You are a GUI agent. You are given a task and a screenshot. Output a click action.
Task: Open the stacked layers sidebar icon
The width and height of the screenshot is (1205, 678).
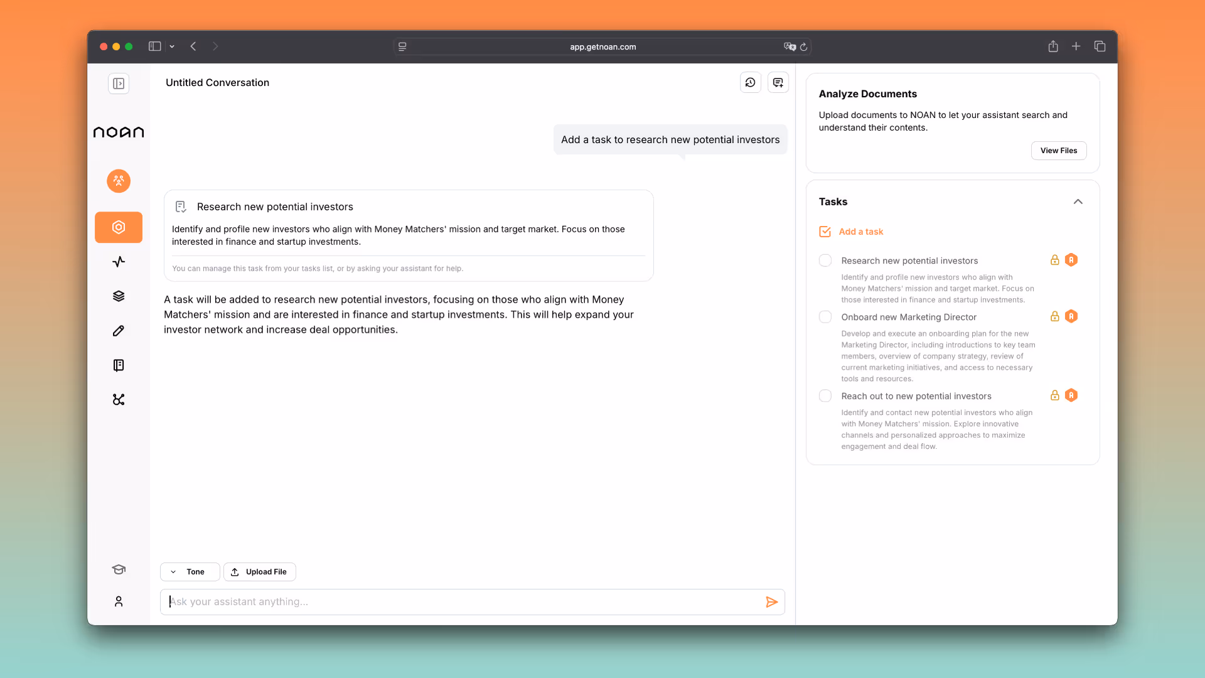pyautogui.click(x=119, y=296)
